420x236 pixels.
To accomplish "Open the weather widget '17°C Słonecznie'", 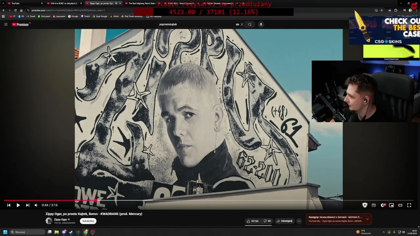I will pyautogui.click(x=364, y=232).
